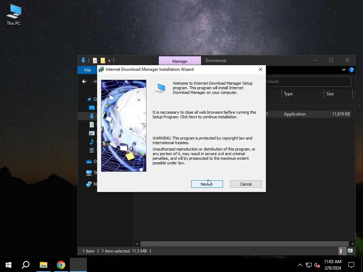
Task: Click the blue down arrow in Explorer's title bar
Action: point(83,60)
